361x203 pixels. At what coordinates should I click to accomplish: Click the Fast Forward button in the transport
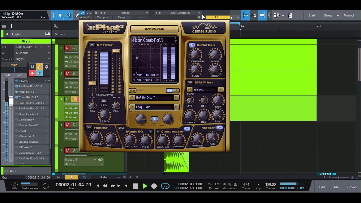[x=112, y=186]
